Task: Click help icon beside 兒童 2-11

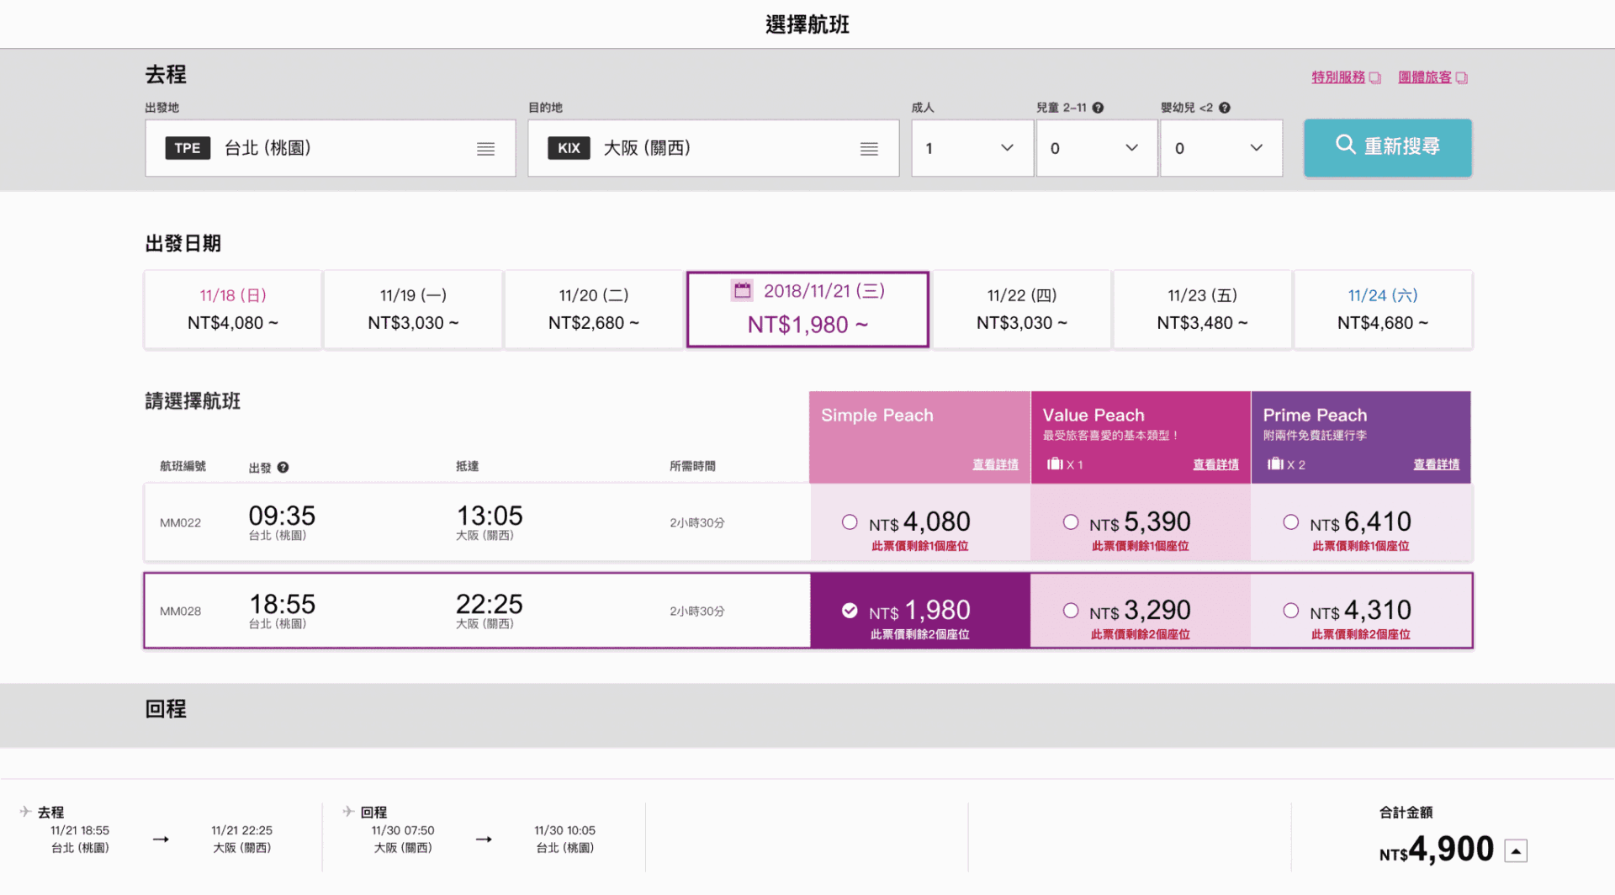Action: [x=1098, y=108]
